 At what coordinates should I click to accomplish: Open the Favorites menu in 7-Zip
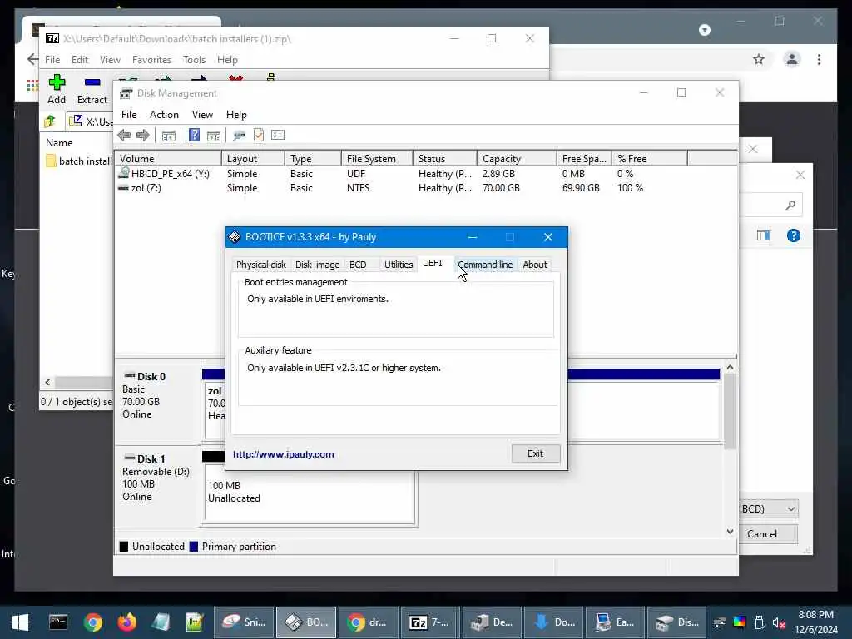[151, 60]
